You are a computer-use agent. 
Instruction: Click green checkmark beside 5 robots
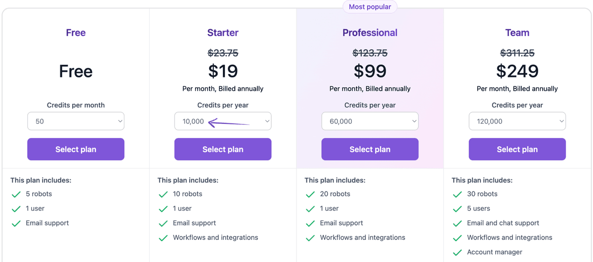point(16,194)
